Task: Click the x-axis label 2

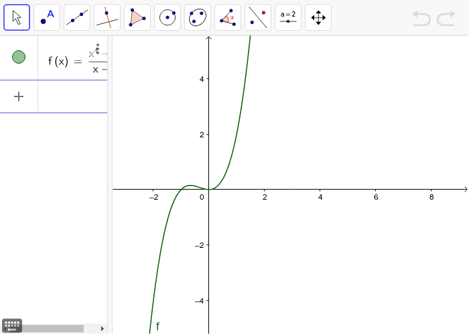Action: click(x=265, y=197)
